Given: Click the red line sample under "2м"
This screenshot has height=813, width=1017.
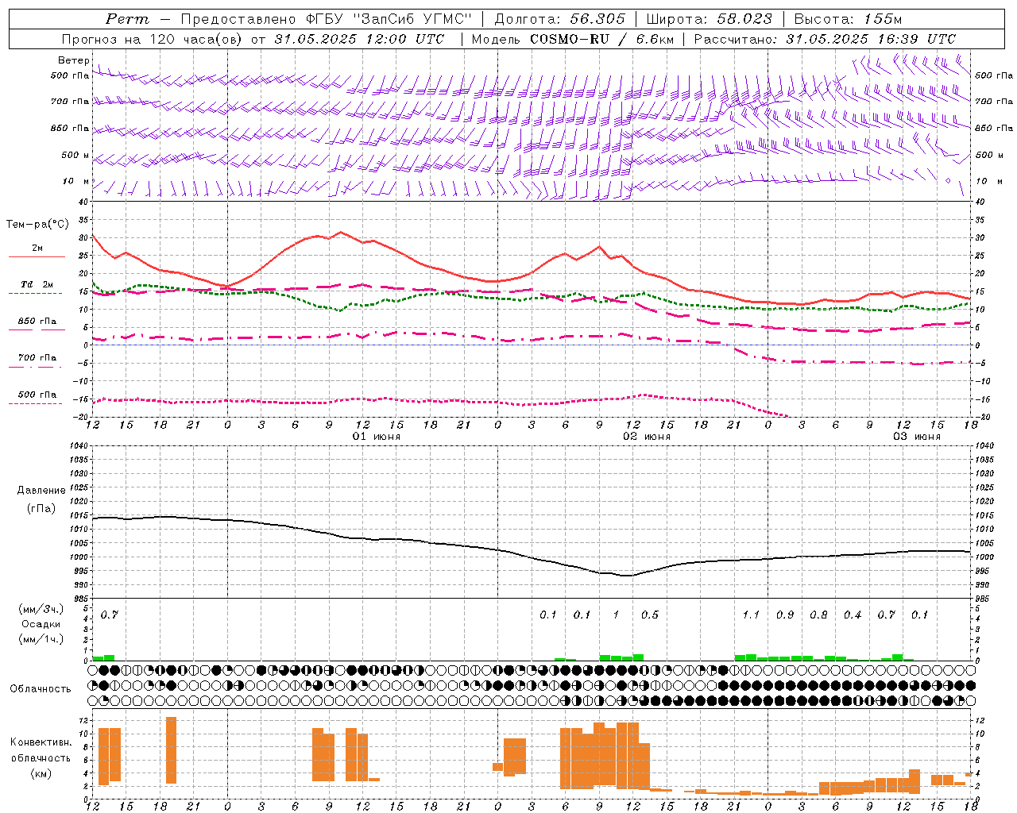Looking at the screenshot, I should 37,257.
